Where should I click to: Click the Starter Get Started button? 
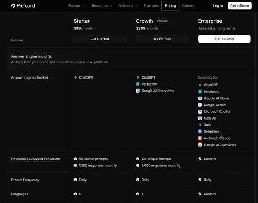click(100, 39)
